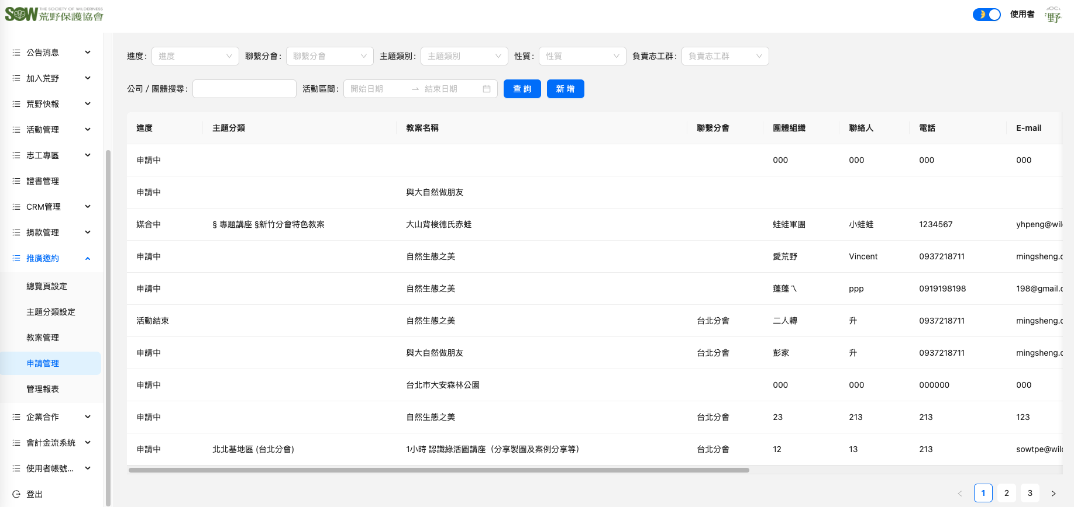Click the 查詢 search button
This screenshot has width=1074, height=507.
point(522,89)
